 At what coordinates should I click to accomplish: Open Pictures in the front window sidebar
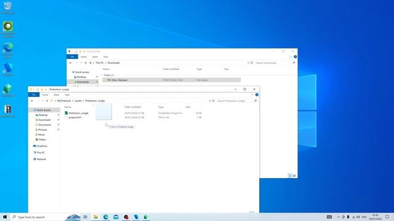[42, 130]
